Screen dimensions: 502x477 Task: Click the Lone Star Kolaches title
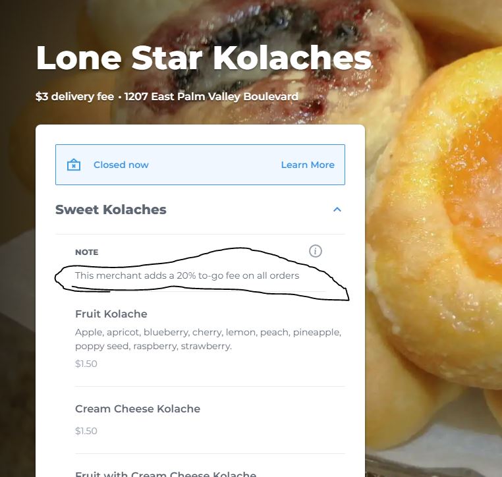click(x=204, y=58)
